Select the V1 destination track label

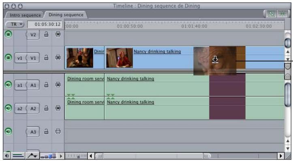33,58
